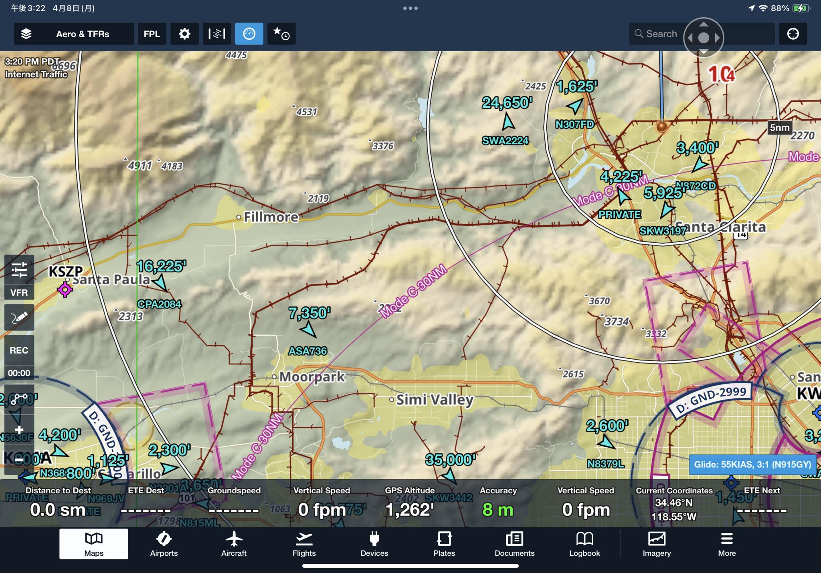
Task: Open the More menu tab
Action: point(727,544)
